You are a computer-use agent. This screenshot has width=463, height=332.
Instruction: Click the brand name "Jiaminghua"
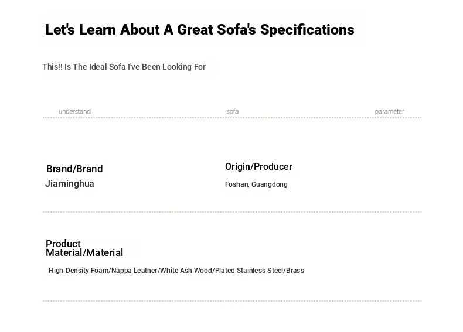click(70, 183)
